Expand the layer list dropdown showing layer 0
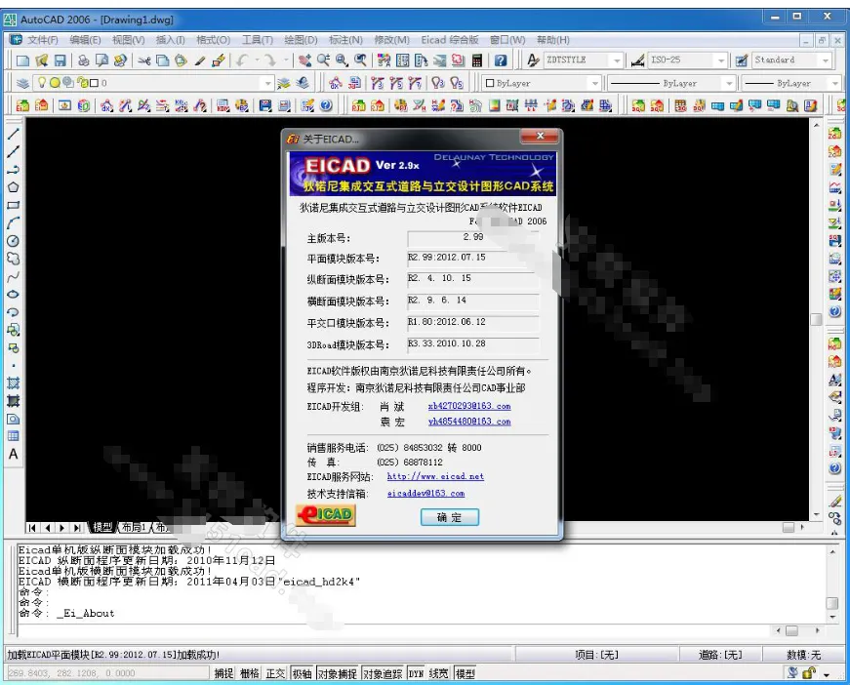850x685 pixels. pyautogui.click(x=267, y=83)
